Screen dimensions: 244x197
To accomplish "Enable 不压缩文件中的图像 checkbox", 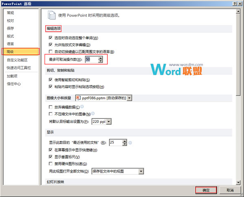I will 50,114.
